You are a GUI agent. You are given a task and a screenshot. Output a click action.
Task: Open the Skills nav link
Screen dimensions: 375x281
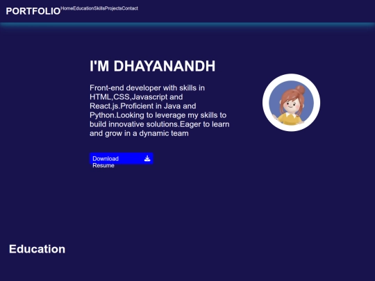[x=99, y=8]
